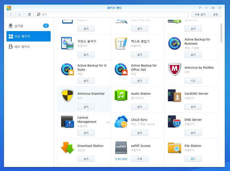Click the Storage Analyzer (저장소 분석기) icon
Viewport: 230px width, 171px height.
coord(67,43)
